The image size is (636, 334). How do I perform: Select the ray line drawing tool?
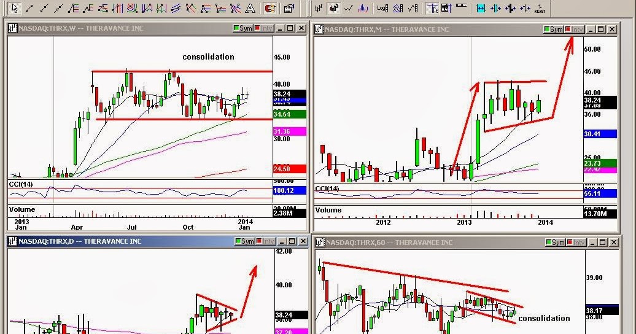pos(44,8)
